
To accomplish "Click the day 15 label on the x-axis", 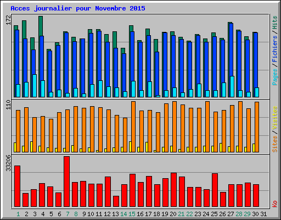I will tap(132, 214).
